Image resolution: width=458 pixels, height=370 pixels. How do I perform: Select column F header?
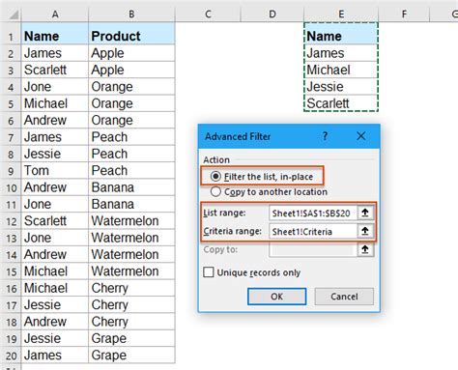(404, 14)
